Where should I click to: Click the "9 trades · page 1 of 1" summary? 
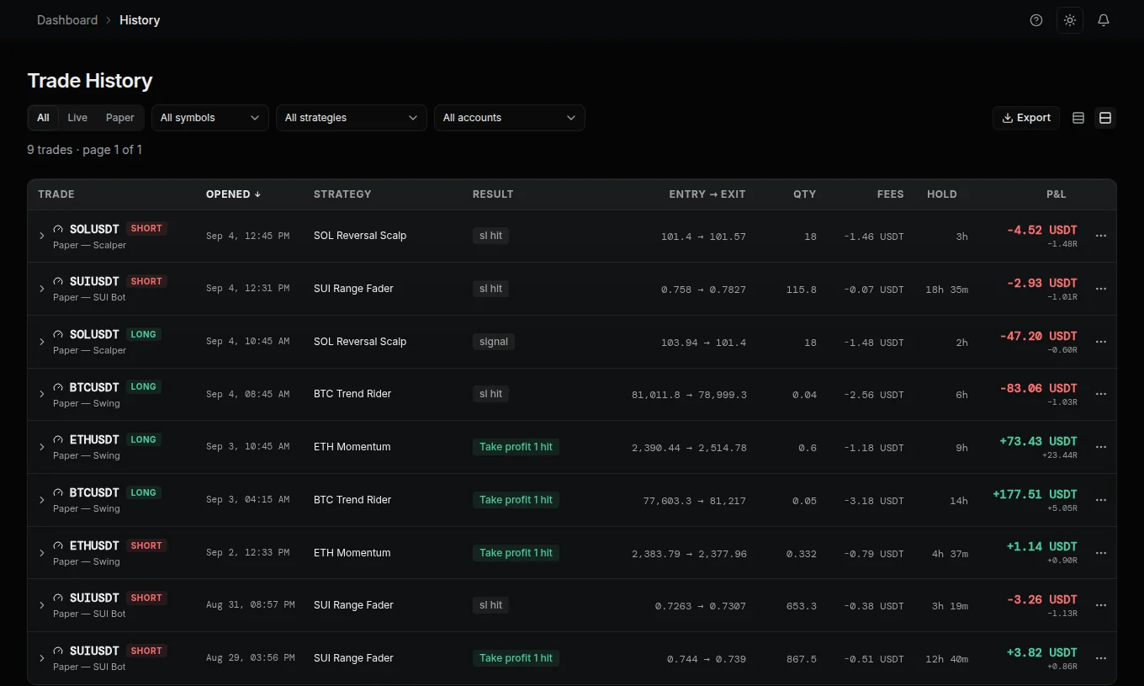(84, 150)
